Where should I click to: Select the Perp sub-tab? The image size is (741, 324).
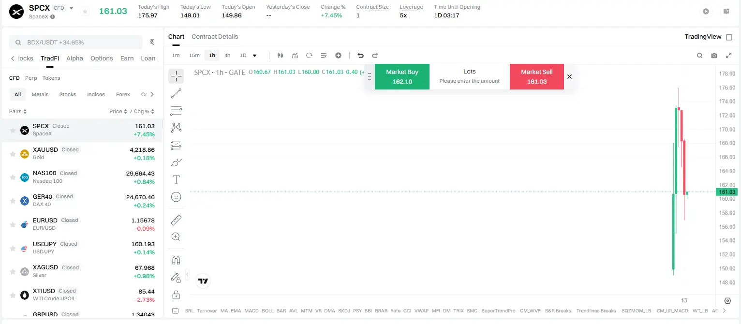pyautogui.click(x=31, y=78)
